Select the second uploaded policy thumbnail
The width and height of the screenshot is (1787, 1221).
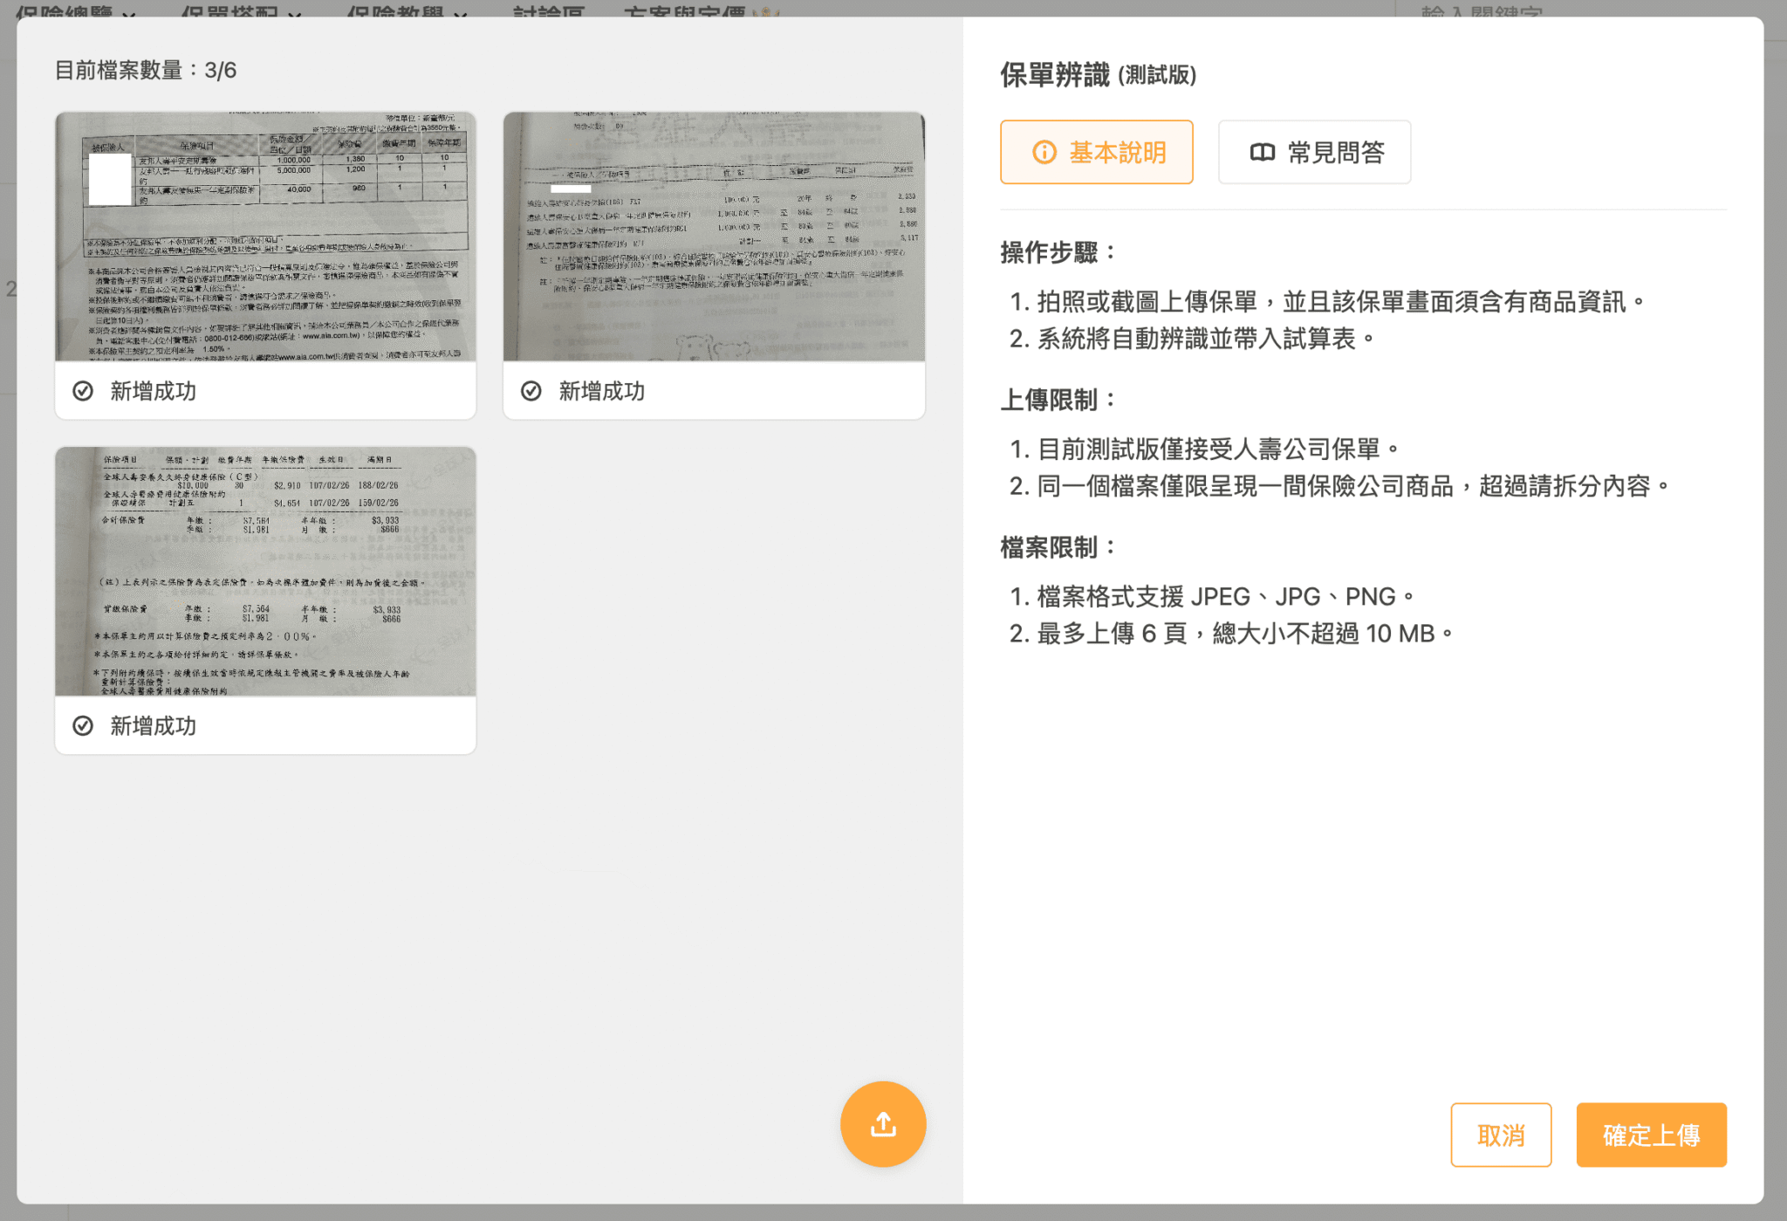pyautogui.click(x=713, y=237)
